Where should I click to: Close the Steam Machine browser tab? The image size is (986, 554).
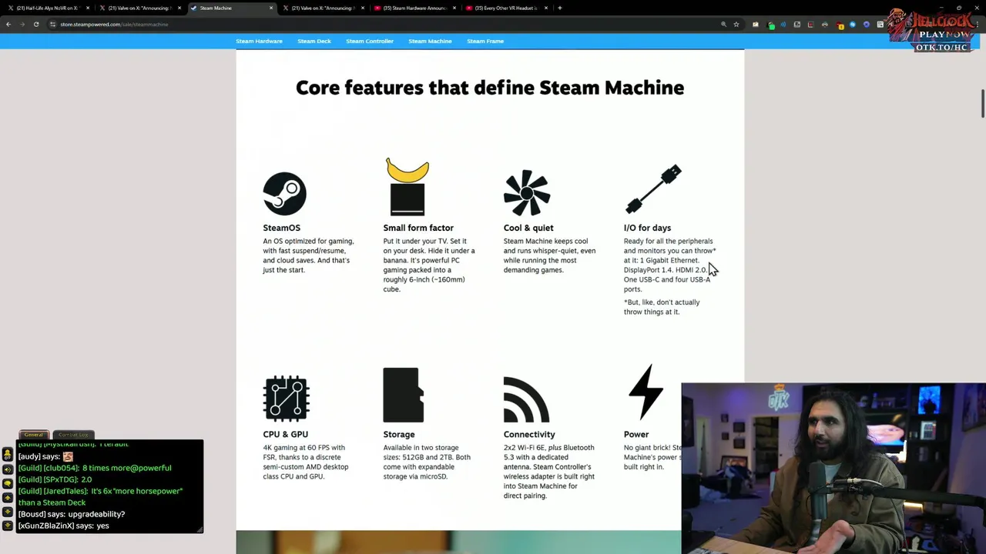click(271, 8)
